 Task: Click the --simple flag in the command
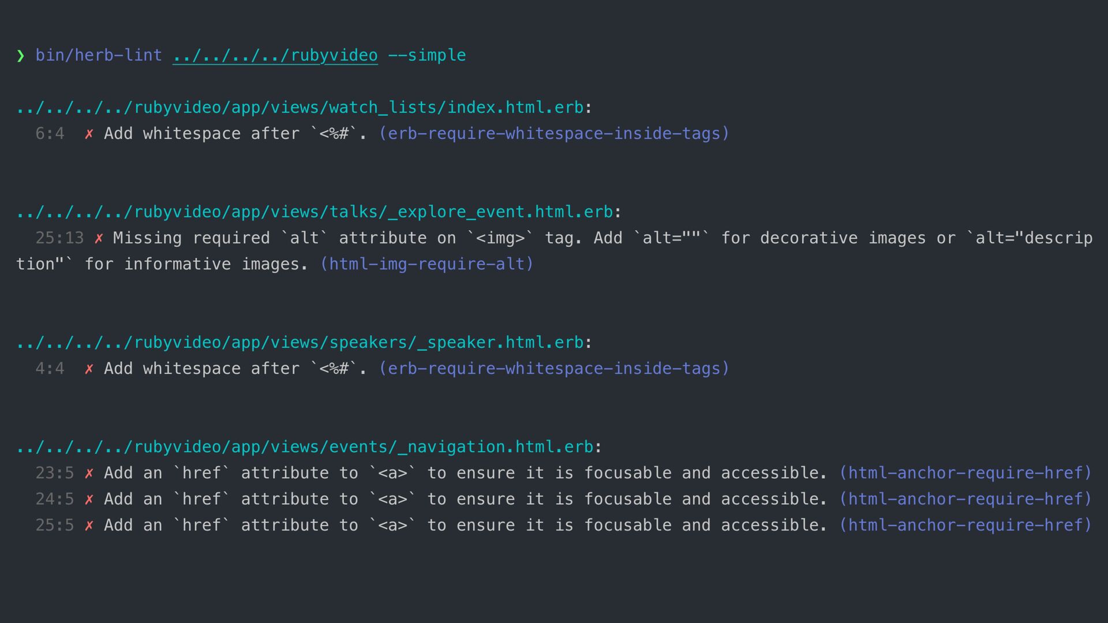click(427, 56)
